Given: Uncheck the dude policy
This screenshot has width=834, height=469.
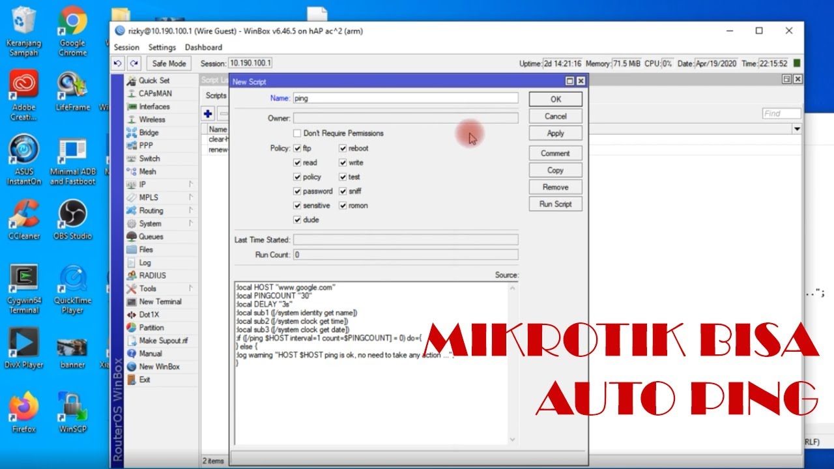Looking at the screenshot, I should click(297, 220).
